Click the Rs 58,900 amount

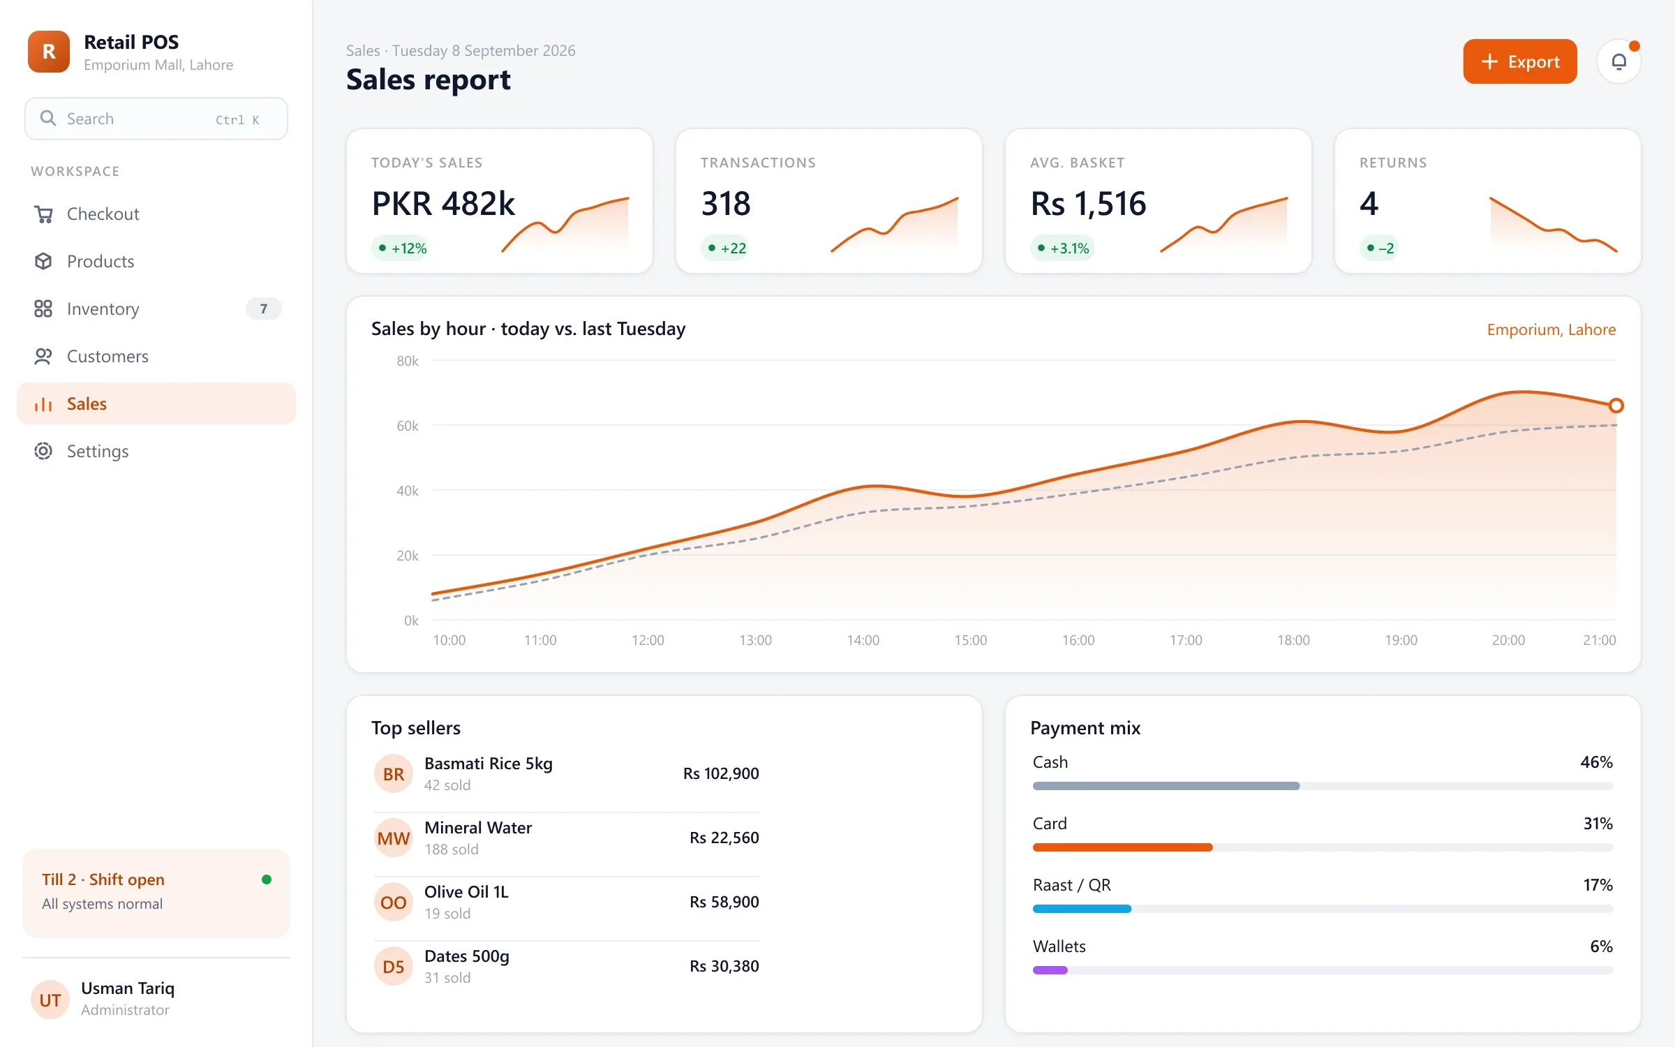724,902
